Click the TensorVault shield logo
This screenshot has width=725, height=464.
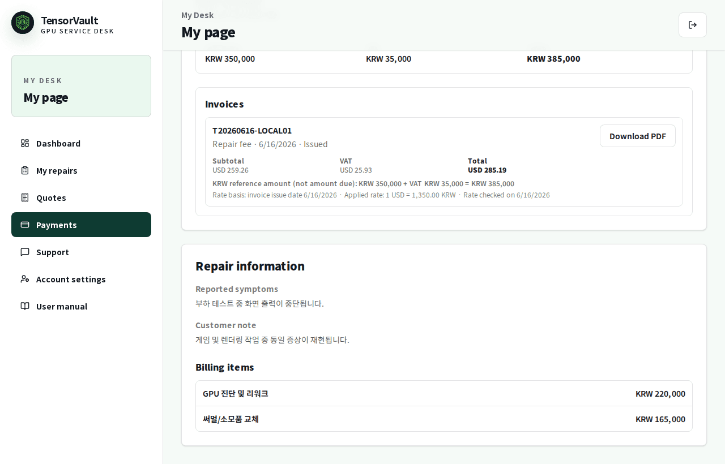click(x=23, y=23)
